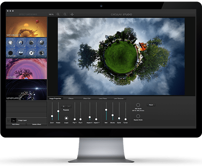The image size is (202, 168).
Task: Open the Effect Edit tab
Action: click(87, 98)
